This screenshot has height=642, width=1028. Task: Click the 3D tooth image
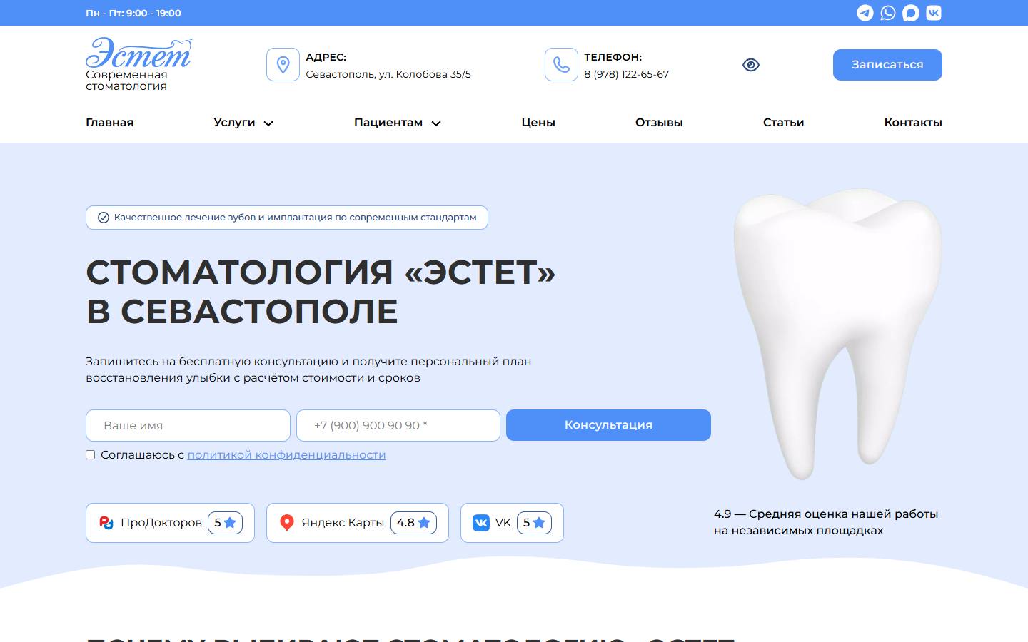[x=837, y=334]
